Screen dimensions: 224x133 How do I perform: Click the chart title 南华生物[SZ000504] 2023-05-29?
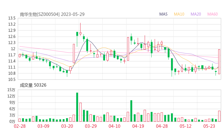[52, 14]
